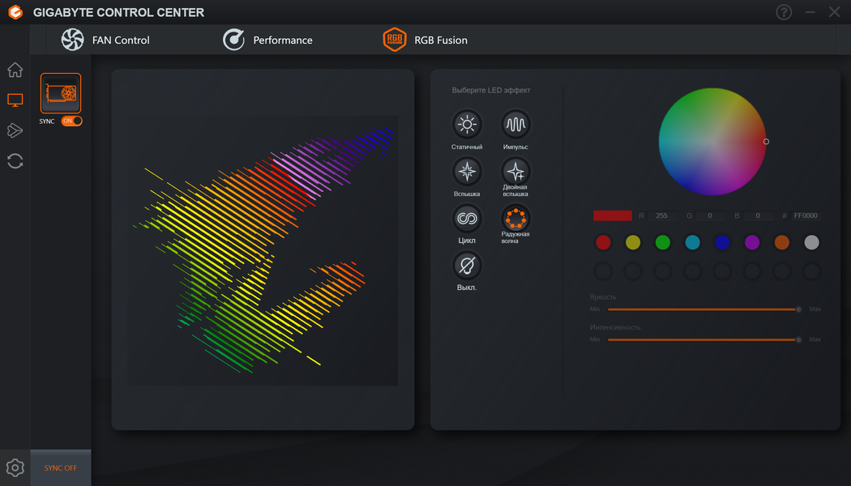This screenshot has width=851, height=486.
Task: Turn LEDs off with Выкл. icon
Action: [x=467, y=266]
